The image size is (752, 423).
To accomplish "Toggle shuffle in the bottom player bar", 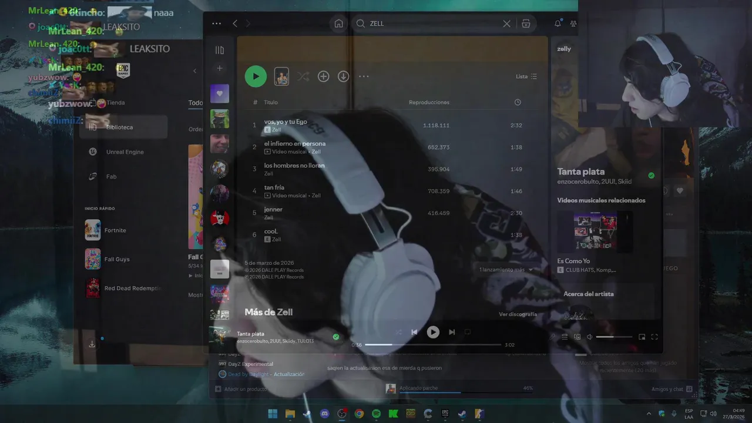I will (398, 332).
